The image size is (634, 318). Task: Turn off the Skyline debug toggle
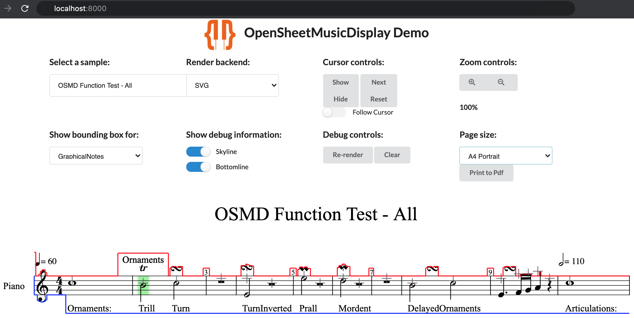(x=198, y=152)
